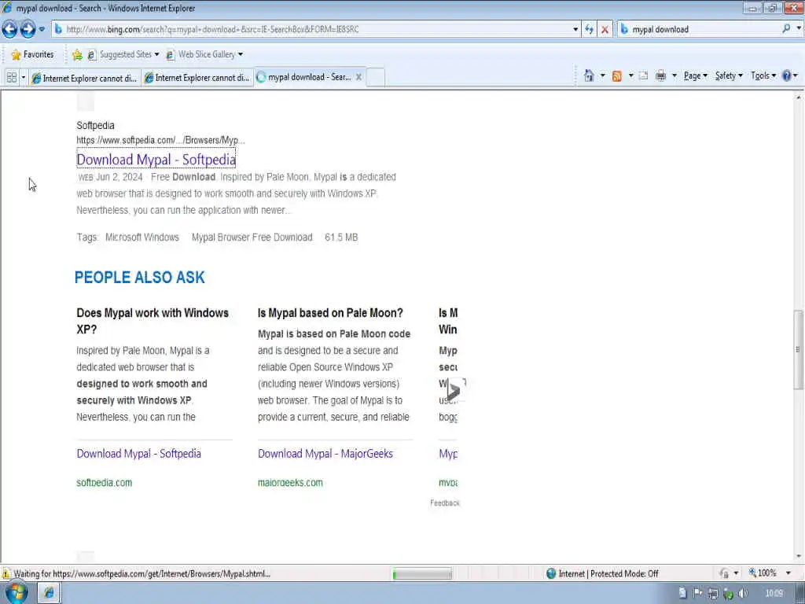Open search provider options dropdown arrow
This screenshot has height=604, width=805.
pos(799,29)
